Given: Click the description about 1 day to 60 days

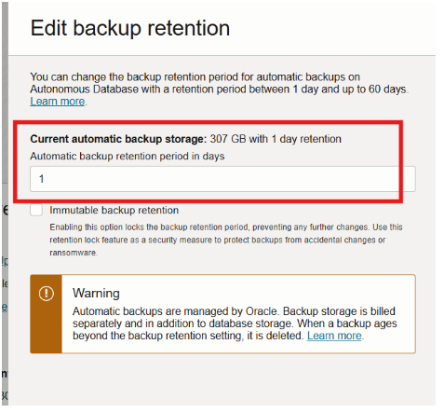Looking at the screenshot, I should point(220,83).
